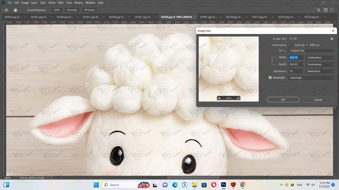
Task: Open the Opera browser from the taskbar
Action: point(214,185)
